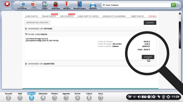Screen dimensions: 183x102
Task: Click the Modifier ma création button
Action: 37,22
